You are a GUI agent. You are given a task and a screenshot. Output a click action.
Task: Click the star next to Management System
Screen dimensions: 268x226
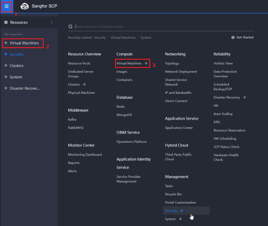coord(180,219)
